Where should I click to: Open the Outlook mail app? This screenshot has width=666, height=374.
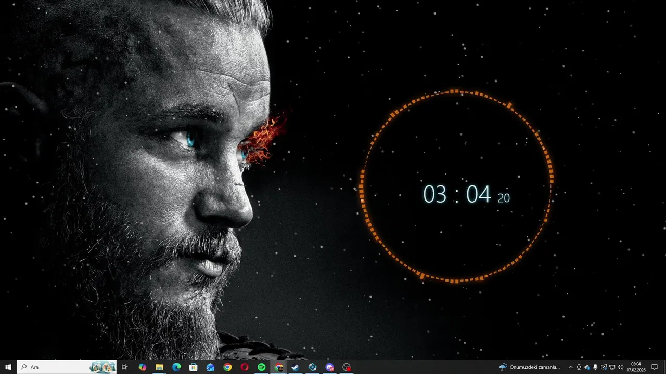[x=210, y=367]
